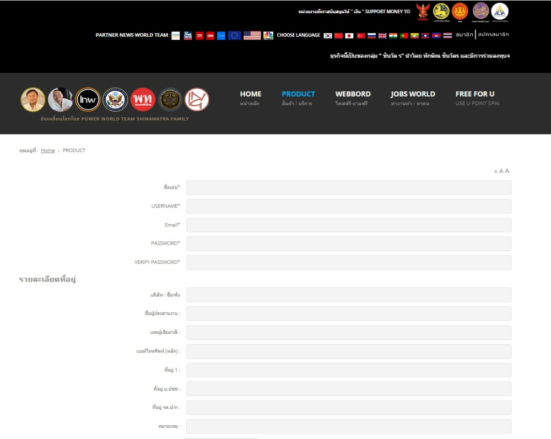Click the largest A font size control

pos(507,171)
